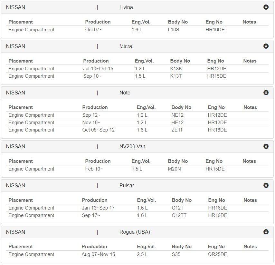Select the Pulsar model heading
This screenshot has width=275, height=265.
coord(127,185)
